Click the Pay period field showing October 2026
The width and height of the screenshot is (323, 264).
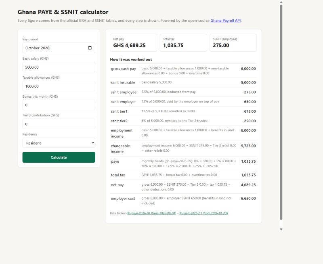pyautogui.click(x=59, y=48)
